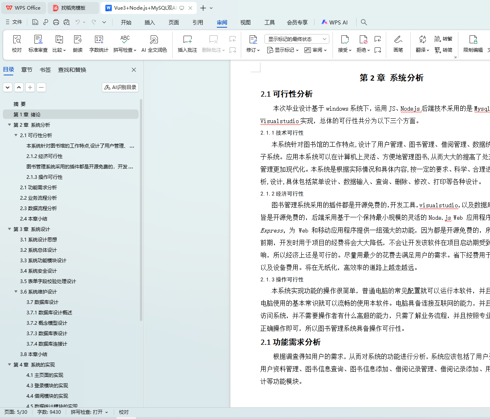Click the search magnifier icon beside WPS AI
The width and height of the screenshot is (490, 419).
point(364,22)
